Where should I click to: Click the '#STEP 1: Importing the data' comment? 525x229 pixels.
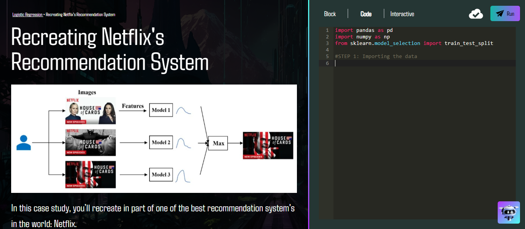pyautogui.click(x=376, y=56)
